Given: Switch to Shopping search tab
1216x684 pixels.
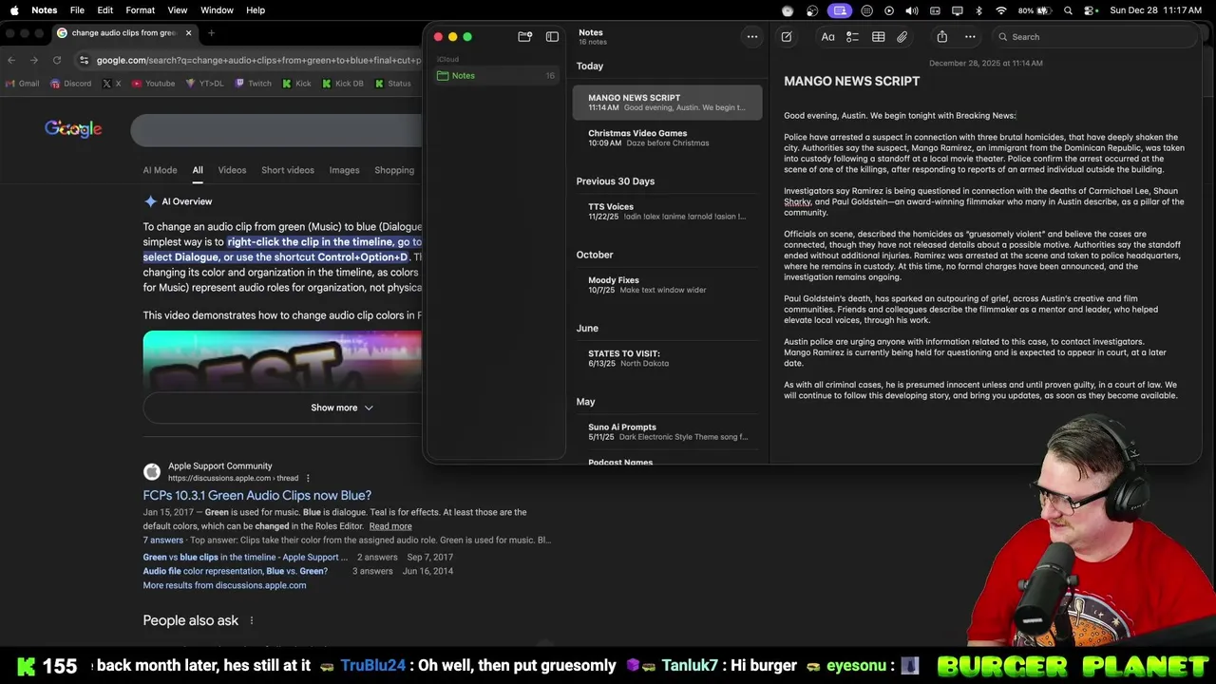Looking at the screenshot, I should 394,170.
